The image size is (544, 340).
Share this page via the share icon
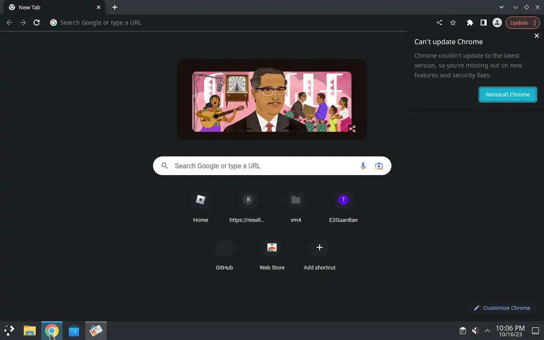click(439, 23)
